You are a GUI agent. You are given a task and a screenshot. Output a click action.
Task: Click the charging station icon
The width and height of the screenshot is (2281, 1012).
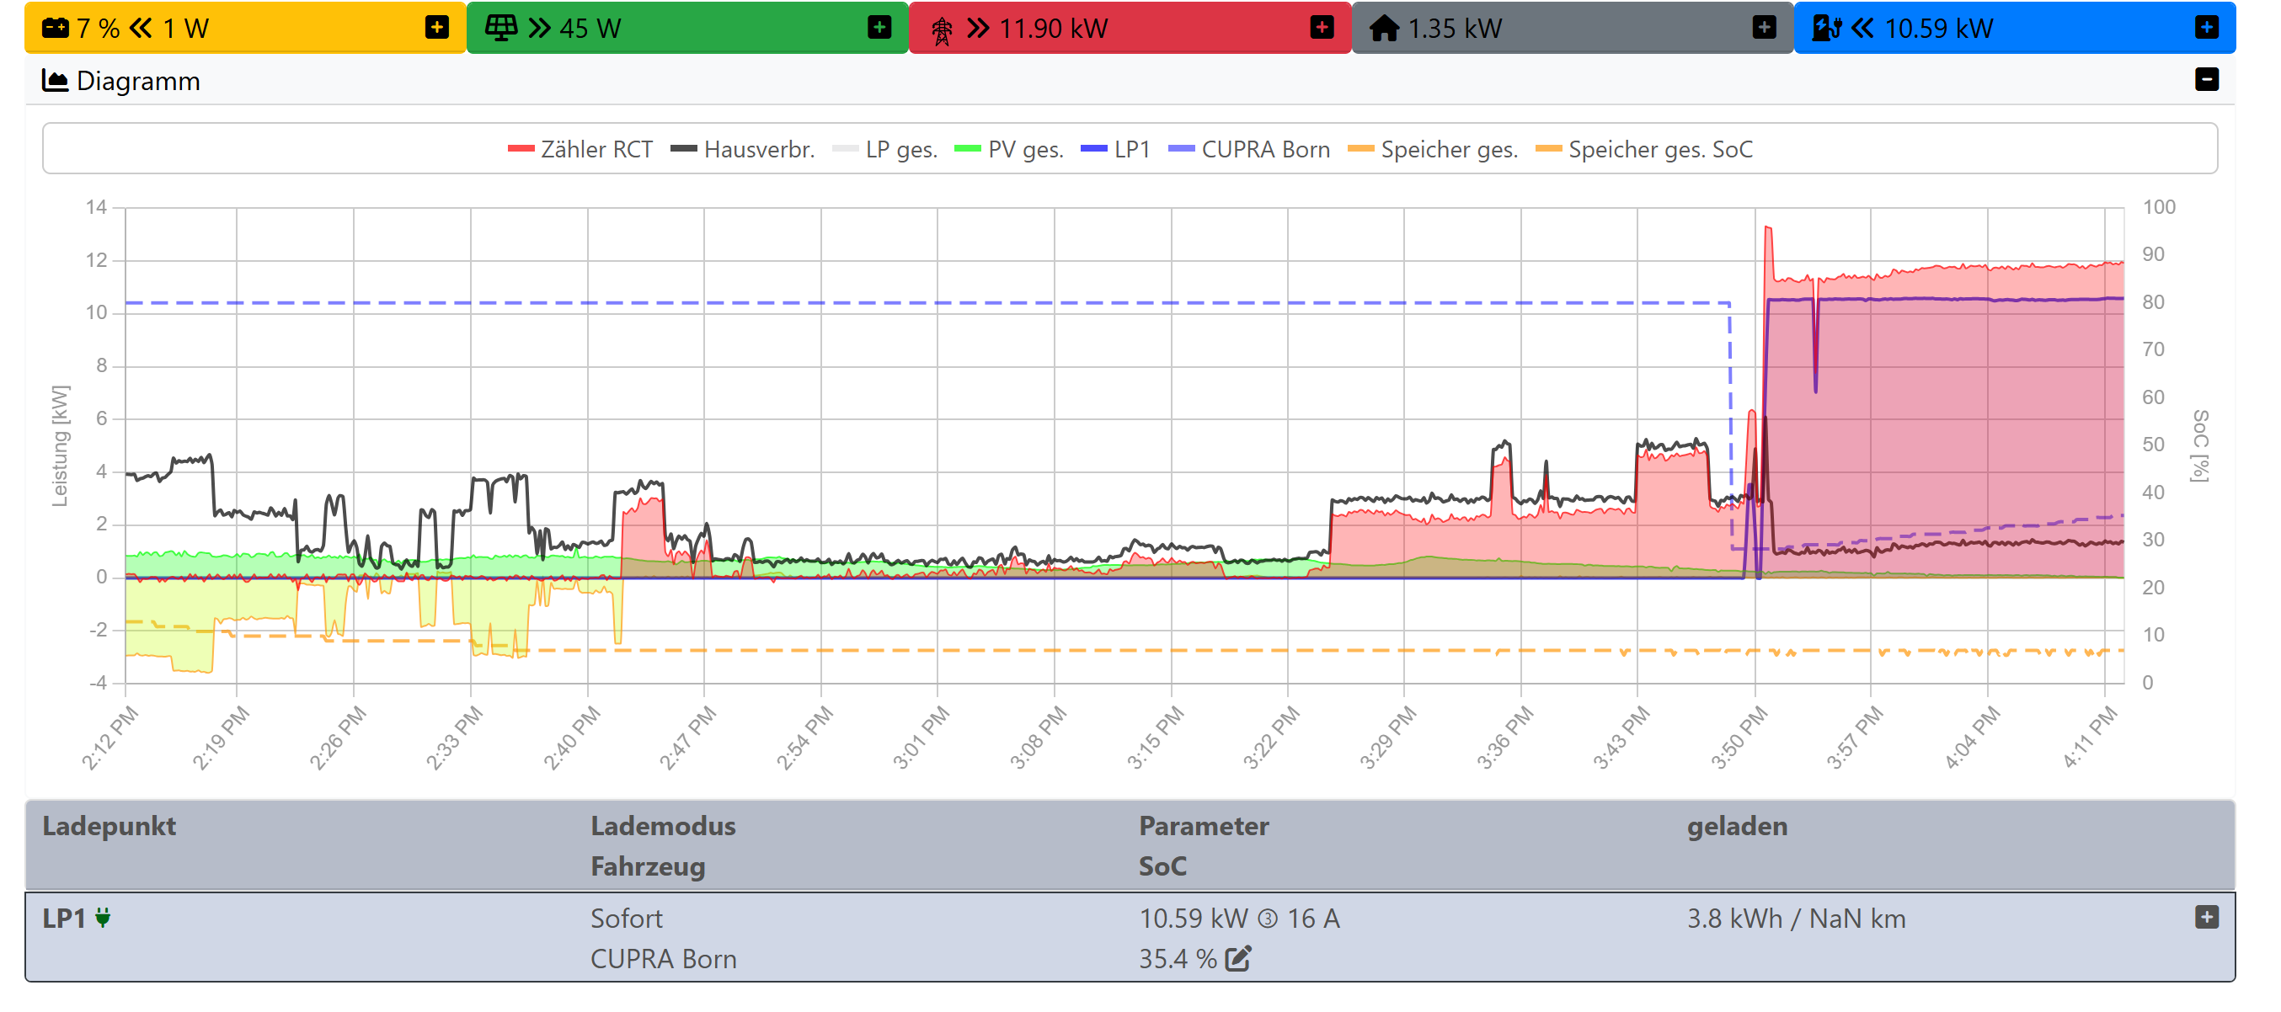(x=1826, y=29)
